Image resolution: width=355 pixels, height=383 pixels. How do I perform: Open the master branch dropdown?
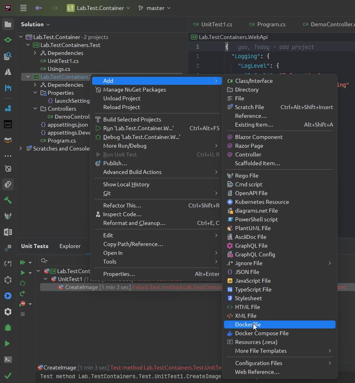pos(154,8)
